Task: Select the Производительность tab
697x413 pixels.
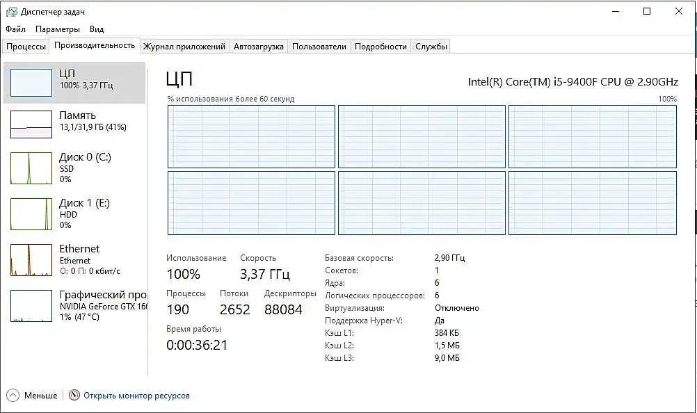Action: 94,45
